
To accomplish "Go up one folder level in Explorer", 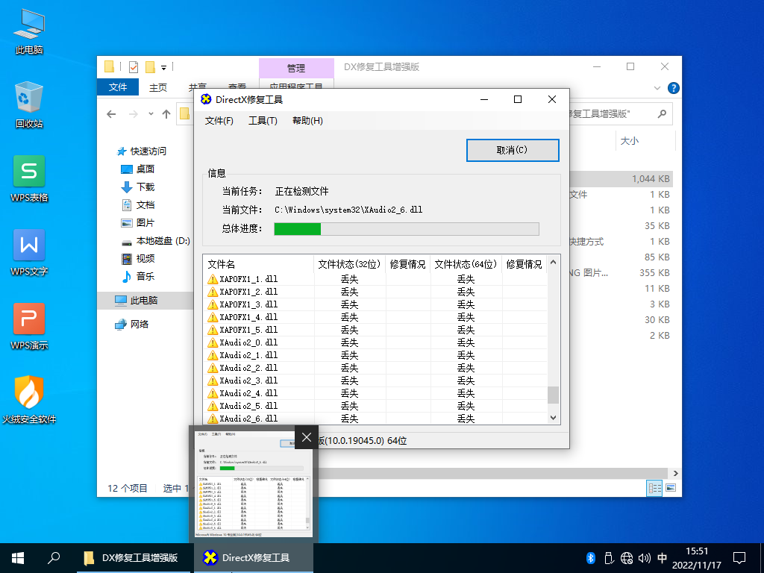I will tap(166, 114).
